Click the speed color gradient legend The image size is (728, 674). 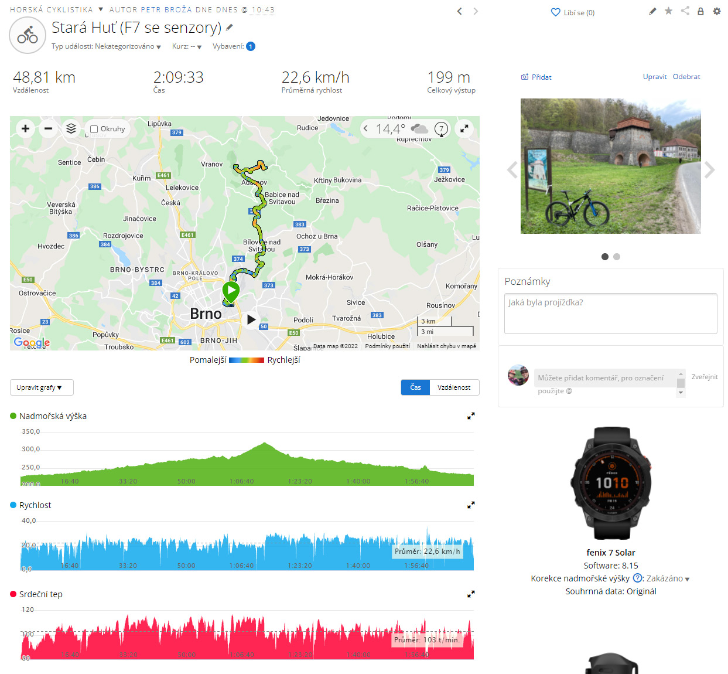click(247, 360)
